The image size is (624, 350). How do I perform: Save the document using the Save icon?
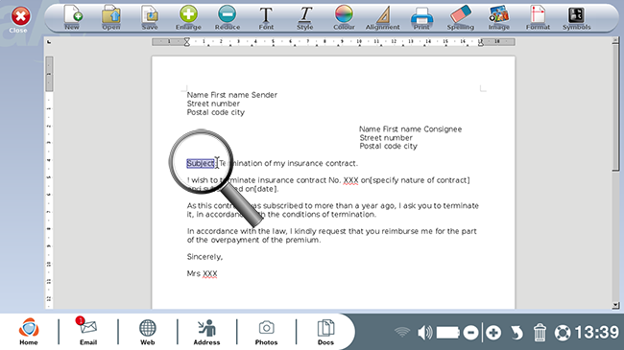tap(150, 17)
